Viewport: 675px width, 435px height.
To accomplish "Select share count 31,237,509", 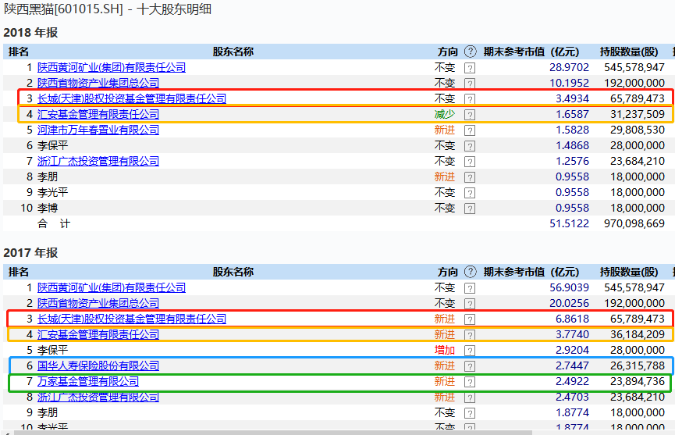I will tap(638, 114).
